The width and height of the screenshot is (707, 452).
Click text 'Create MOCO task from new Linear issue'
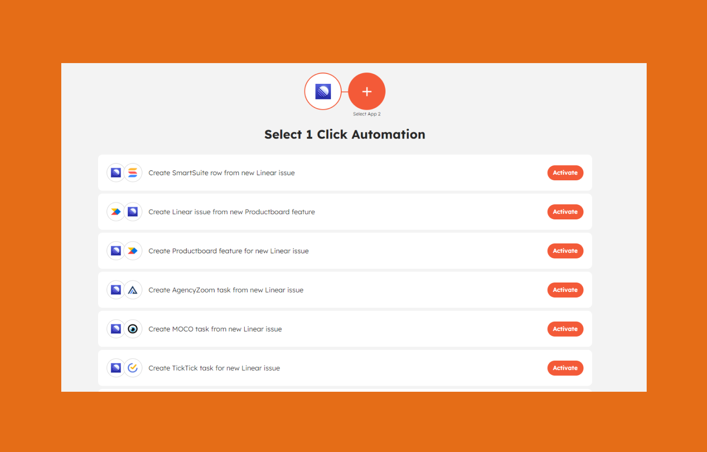215,329
